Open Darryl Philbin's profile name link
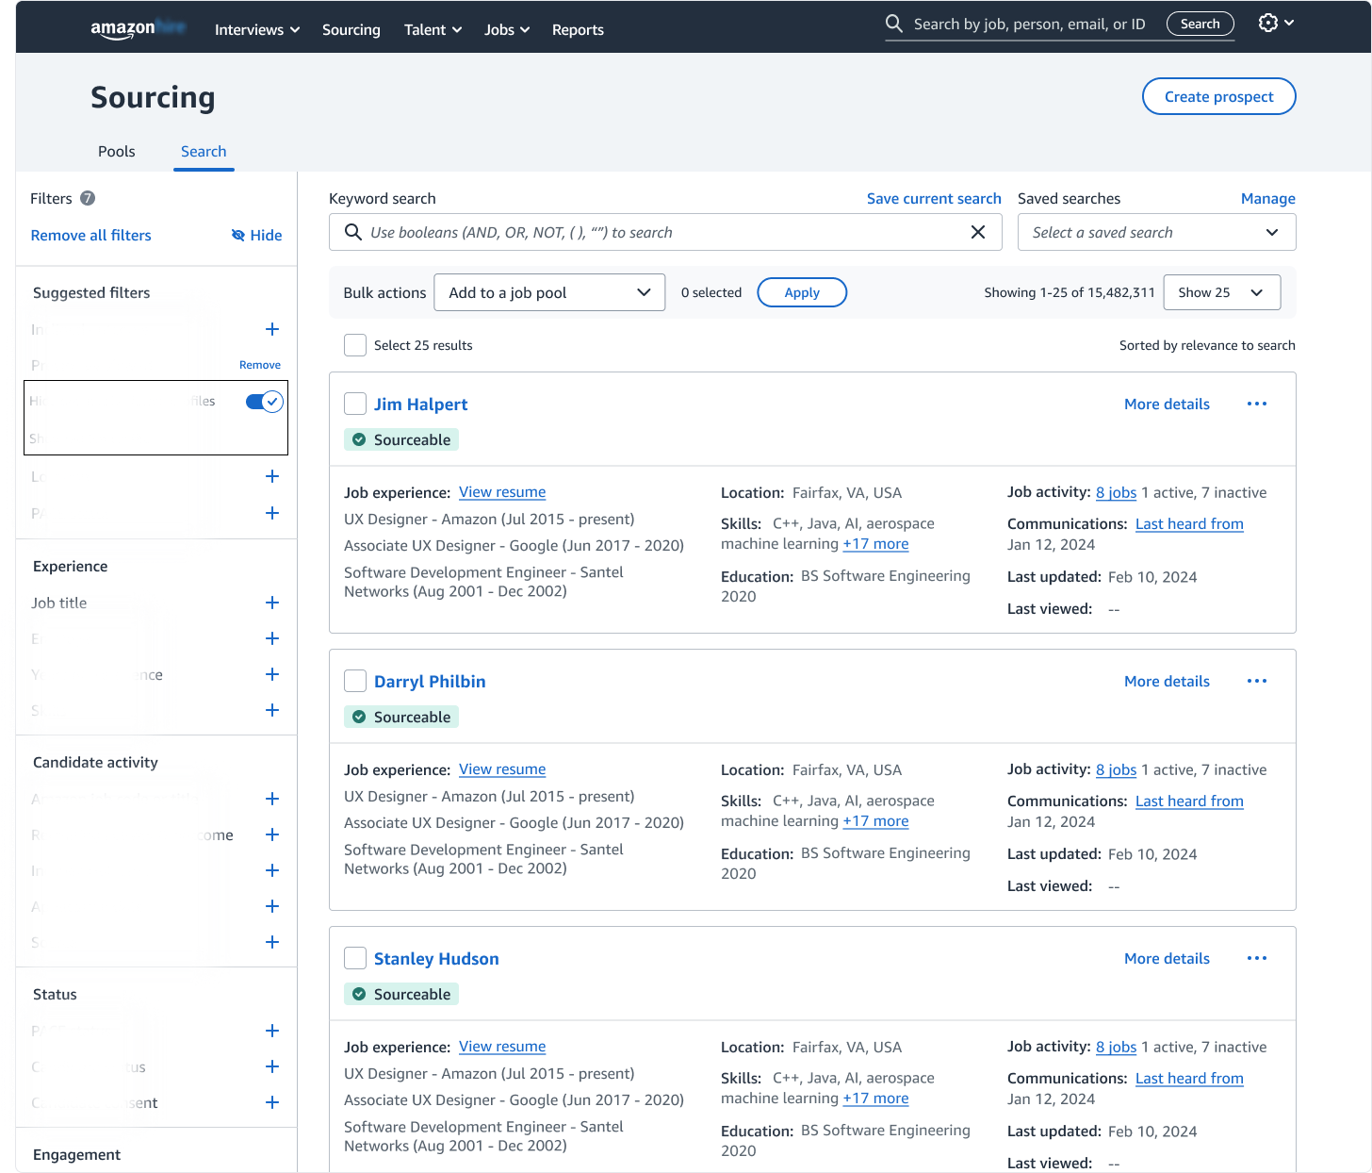1372x1173 pixels. pos(430,681)
